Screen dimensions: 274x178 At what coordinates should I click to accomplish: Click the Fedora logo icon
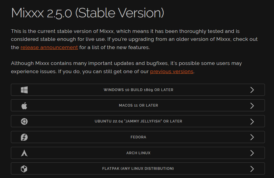pyautogui.click(x=24, y=137)
